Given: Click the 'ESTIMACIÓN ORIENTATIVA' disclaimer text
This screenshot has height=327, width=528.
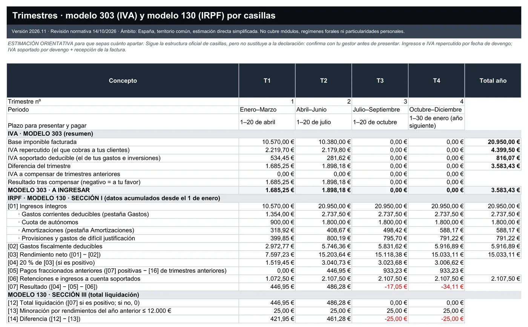Looking at the screenshot, I should [260, 47].
